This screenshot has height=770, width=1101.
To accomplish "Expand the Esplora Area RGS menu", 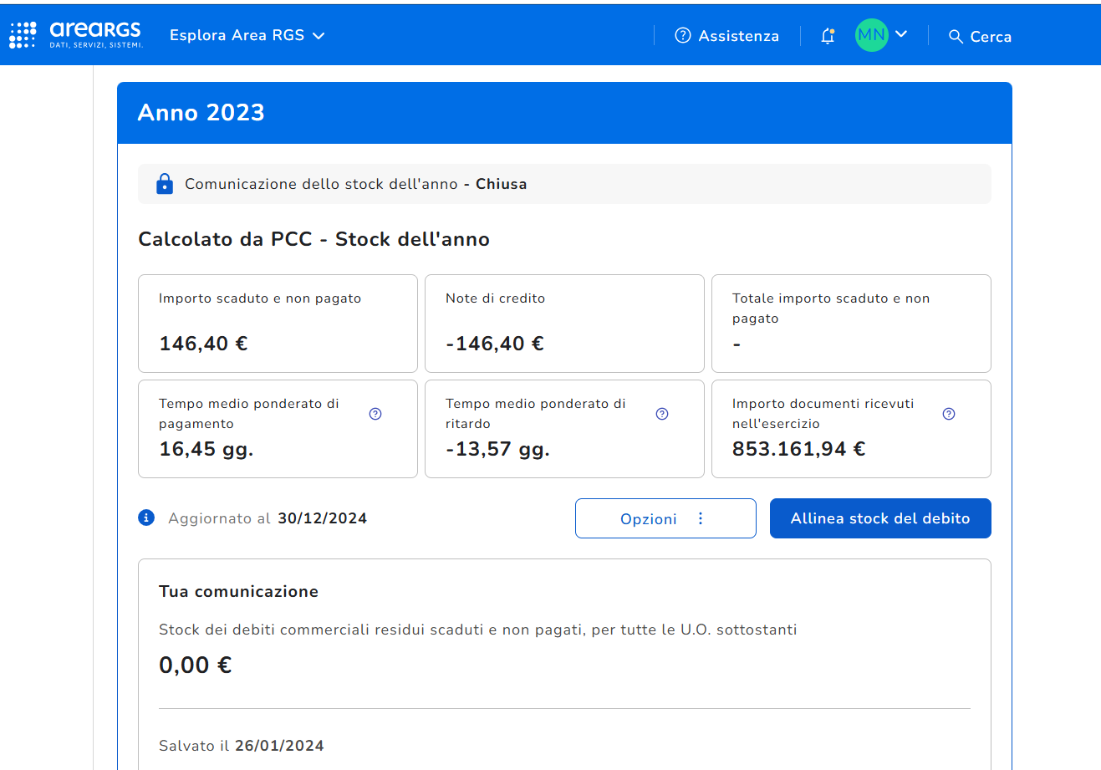I will [x=247, y=35].
